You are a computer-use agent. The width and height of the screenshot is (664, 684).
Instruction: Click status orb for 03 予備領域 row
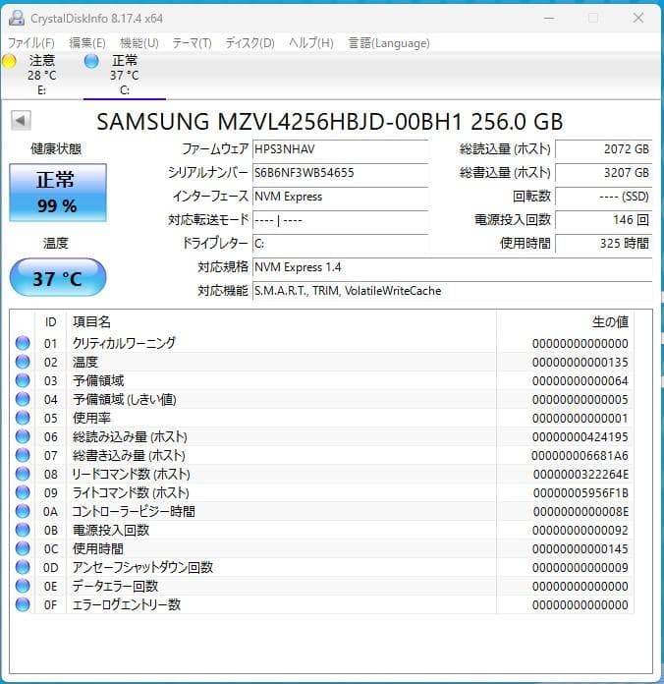pyautogui.click(x=23, y=381)
